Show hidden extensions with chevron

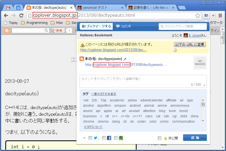pyautogui.click(x=213, y=15)
